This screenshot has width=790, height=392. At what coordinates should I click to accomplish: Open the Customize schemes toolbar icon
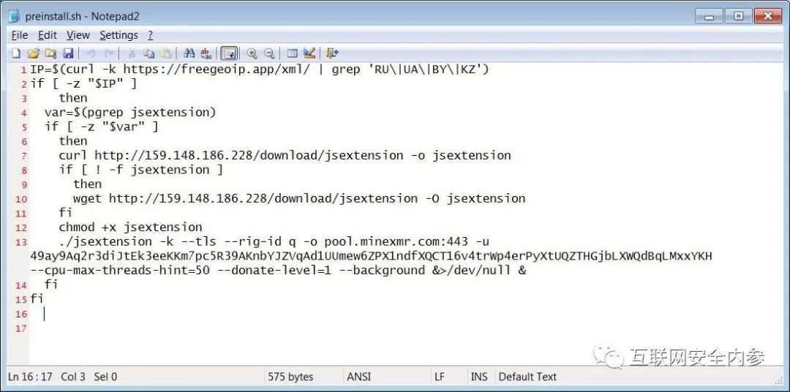click(309, 53)
